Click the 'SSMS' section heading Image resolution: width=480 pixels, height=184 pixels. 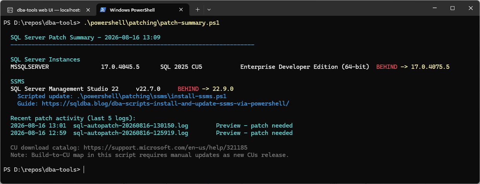[x=17, y=82]
